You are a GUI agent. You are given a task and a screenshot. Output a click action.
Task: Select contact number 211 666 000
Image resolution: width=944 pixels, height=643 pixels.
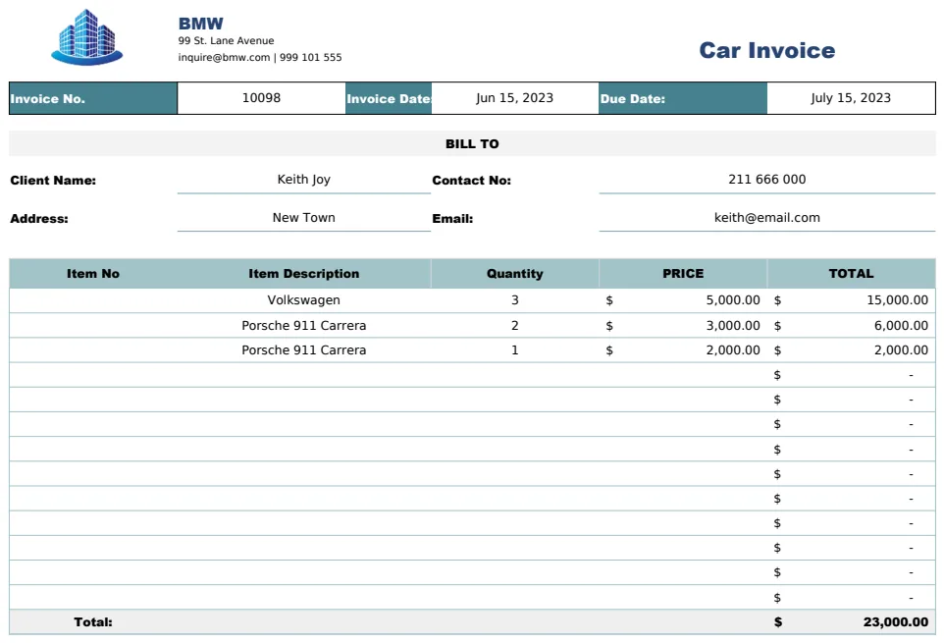point(767,180)
